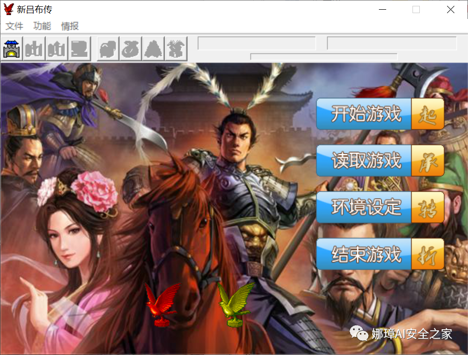468x355 pixels.
Task: Click the third greyed toolbar icon
Action: pyautogui.click(x=56, y=49)
